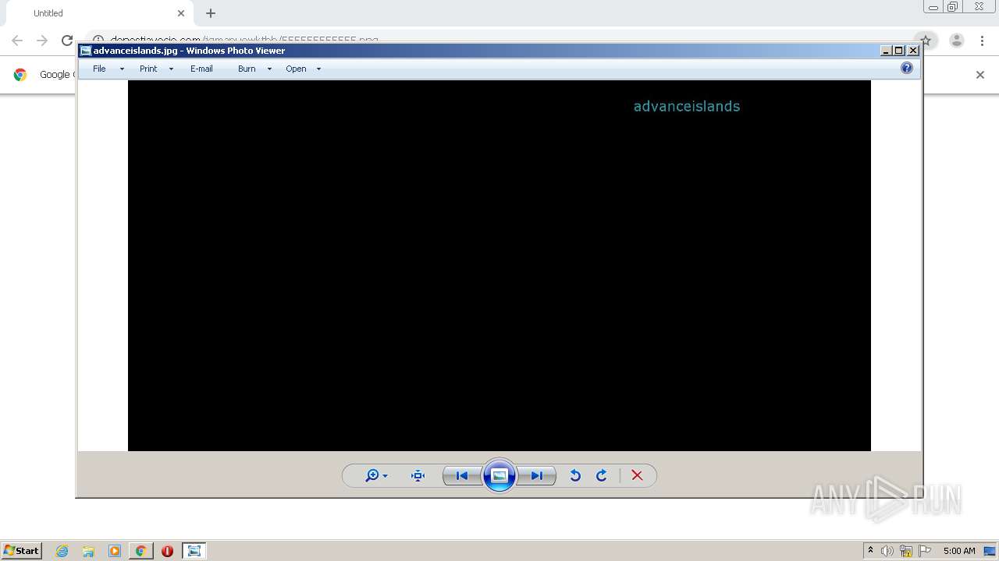Click the 5:00 AM clock
The height and width of the screenshot is (561, 999).
point(959,551)
